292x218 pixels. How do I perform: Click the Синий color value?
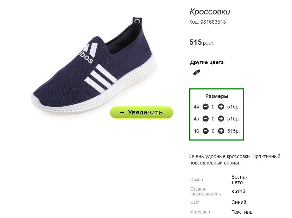(239, 202)
